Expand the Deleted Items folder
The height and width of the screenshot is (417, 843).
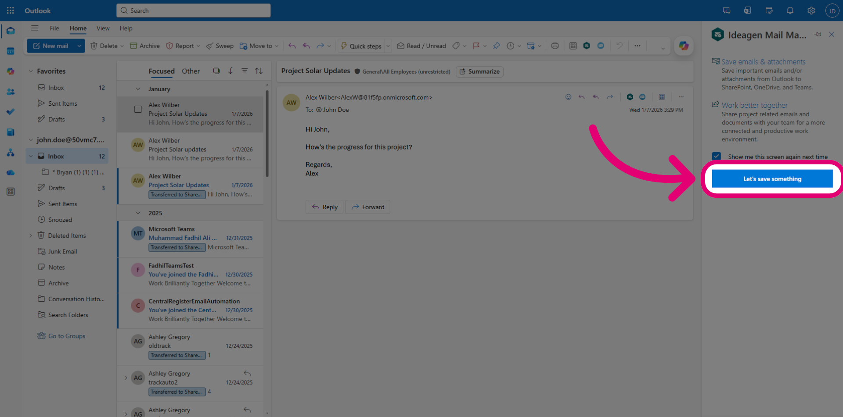tap(31, 235)
